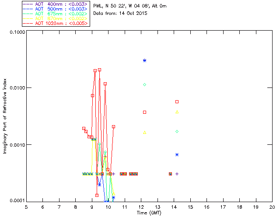Click the x-axis tick label 14
Image resolution: width=280 pixels, height=224 pixels.
(x=174, y=207)
